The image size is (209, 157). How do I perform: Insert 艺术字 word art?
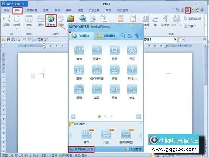[x=165, y=21]
